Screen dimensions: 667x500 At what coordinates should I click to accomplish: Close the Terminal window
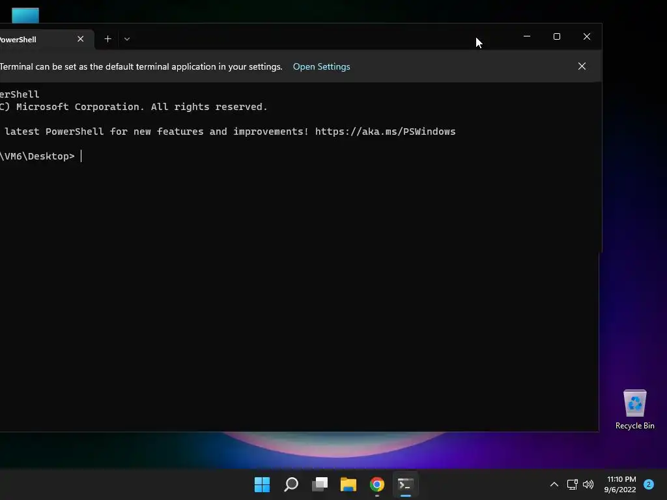coord(587,36)
